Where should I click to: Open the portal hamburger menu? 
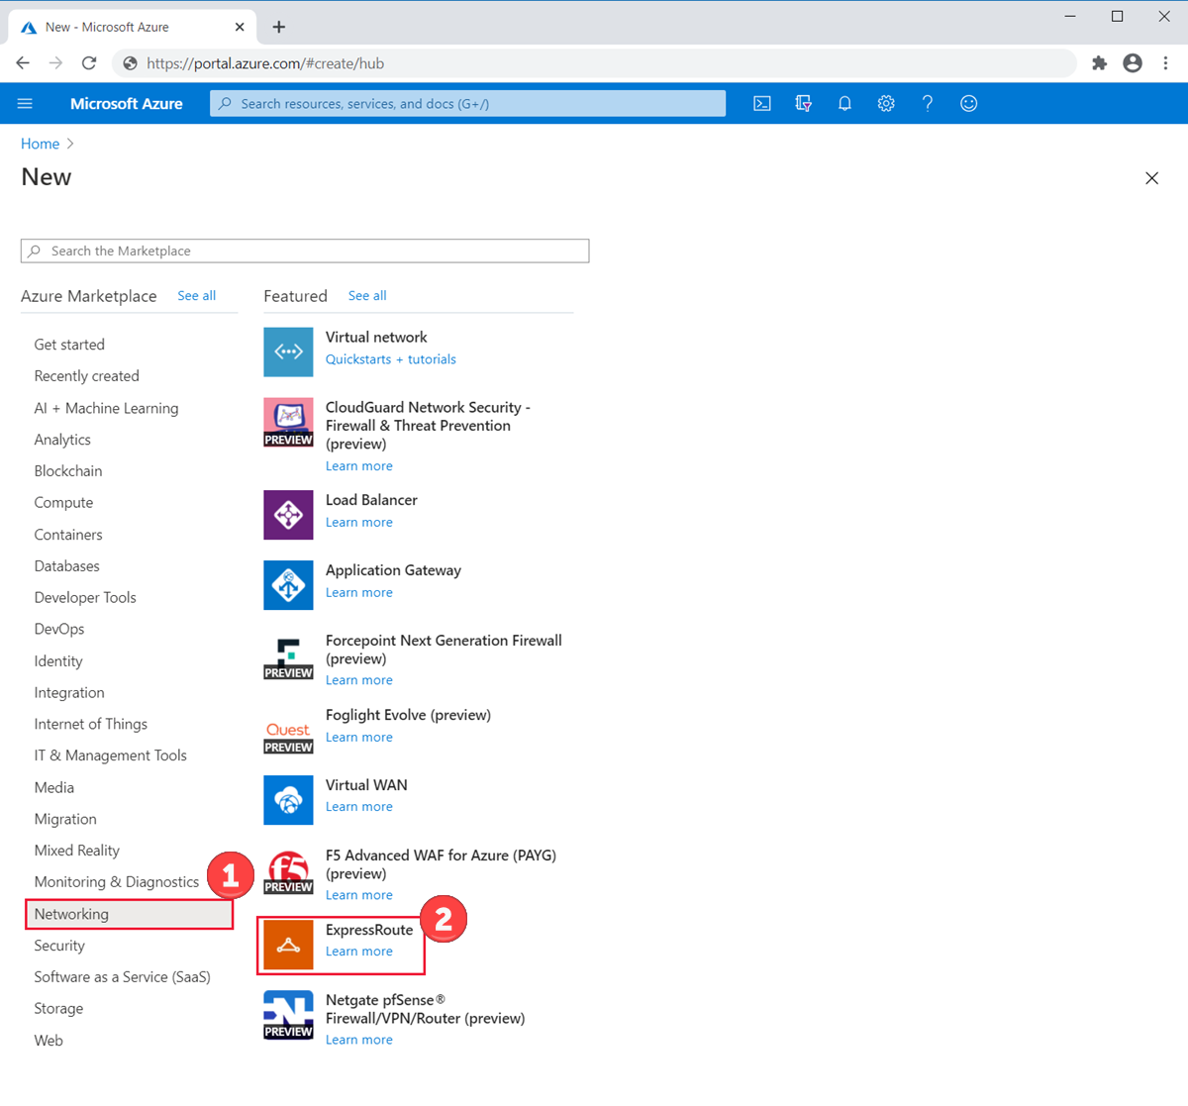coord(25,103)
